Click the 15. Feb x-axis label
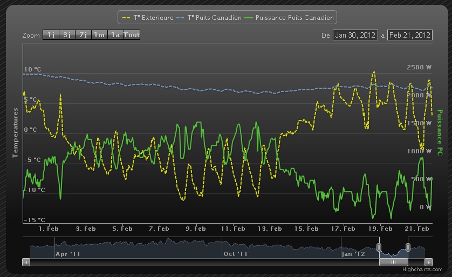Viewport: 452px width, 277px height. (306, 229)
